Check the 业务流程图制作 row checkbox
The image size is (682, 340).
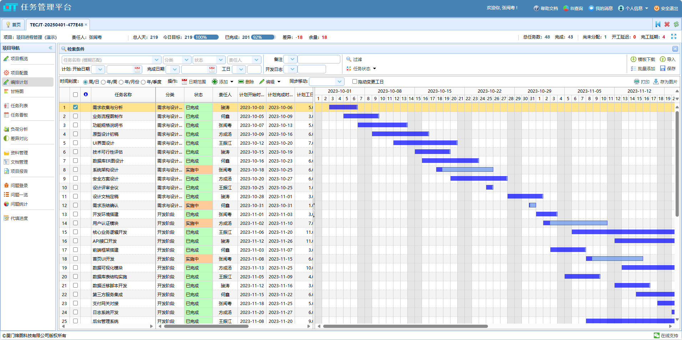tap(75, 116)
